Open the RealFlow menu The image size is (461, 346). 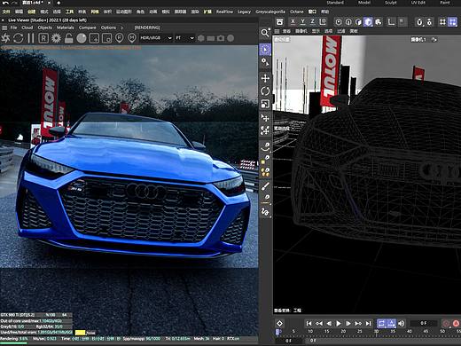224,12
